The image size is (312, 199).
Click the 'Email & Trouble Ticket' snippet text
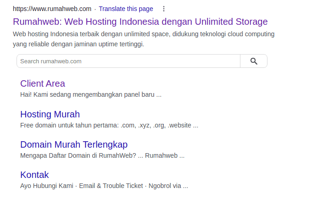click(111, 186)
